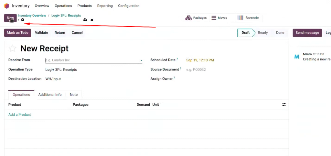The height and width of the screenshot is (156, 331).
Task: Select the Ready status stage
Action: click(262, 33)
